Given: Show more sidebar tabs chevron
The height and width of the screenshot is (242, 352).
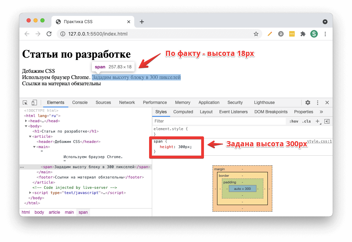Looking at the screenshot, I should tap(321, 112).
